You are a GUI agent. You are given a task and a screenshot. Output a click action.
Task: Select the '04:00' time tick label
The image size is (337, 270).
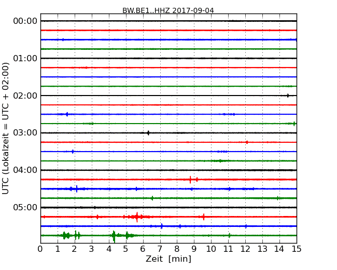point(25,170)
